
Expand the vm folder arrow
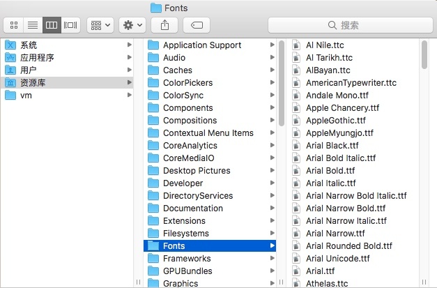tap(130, 95)
